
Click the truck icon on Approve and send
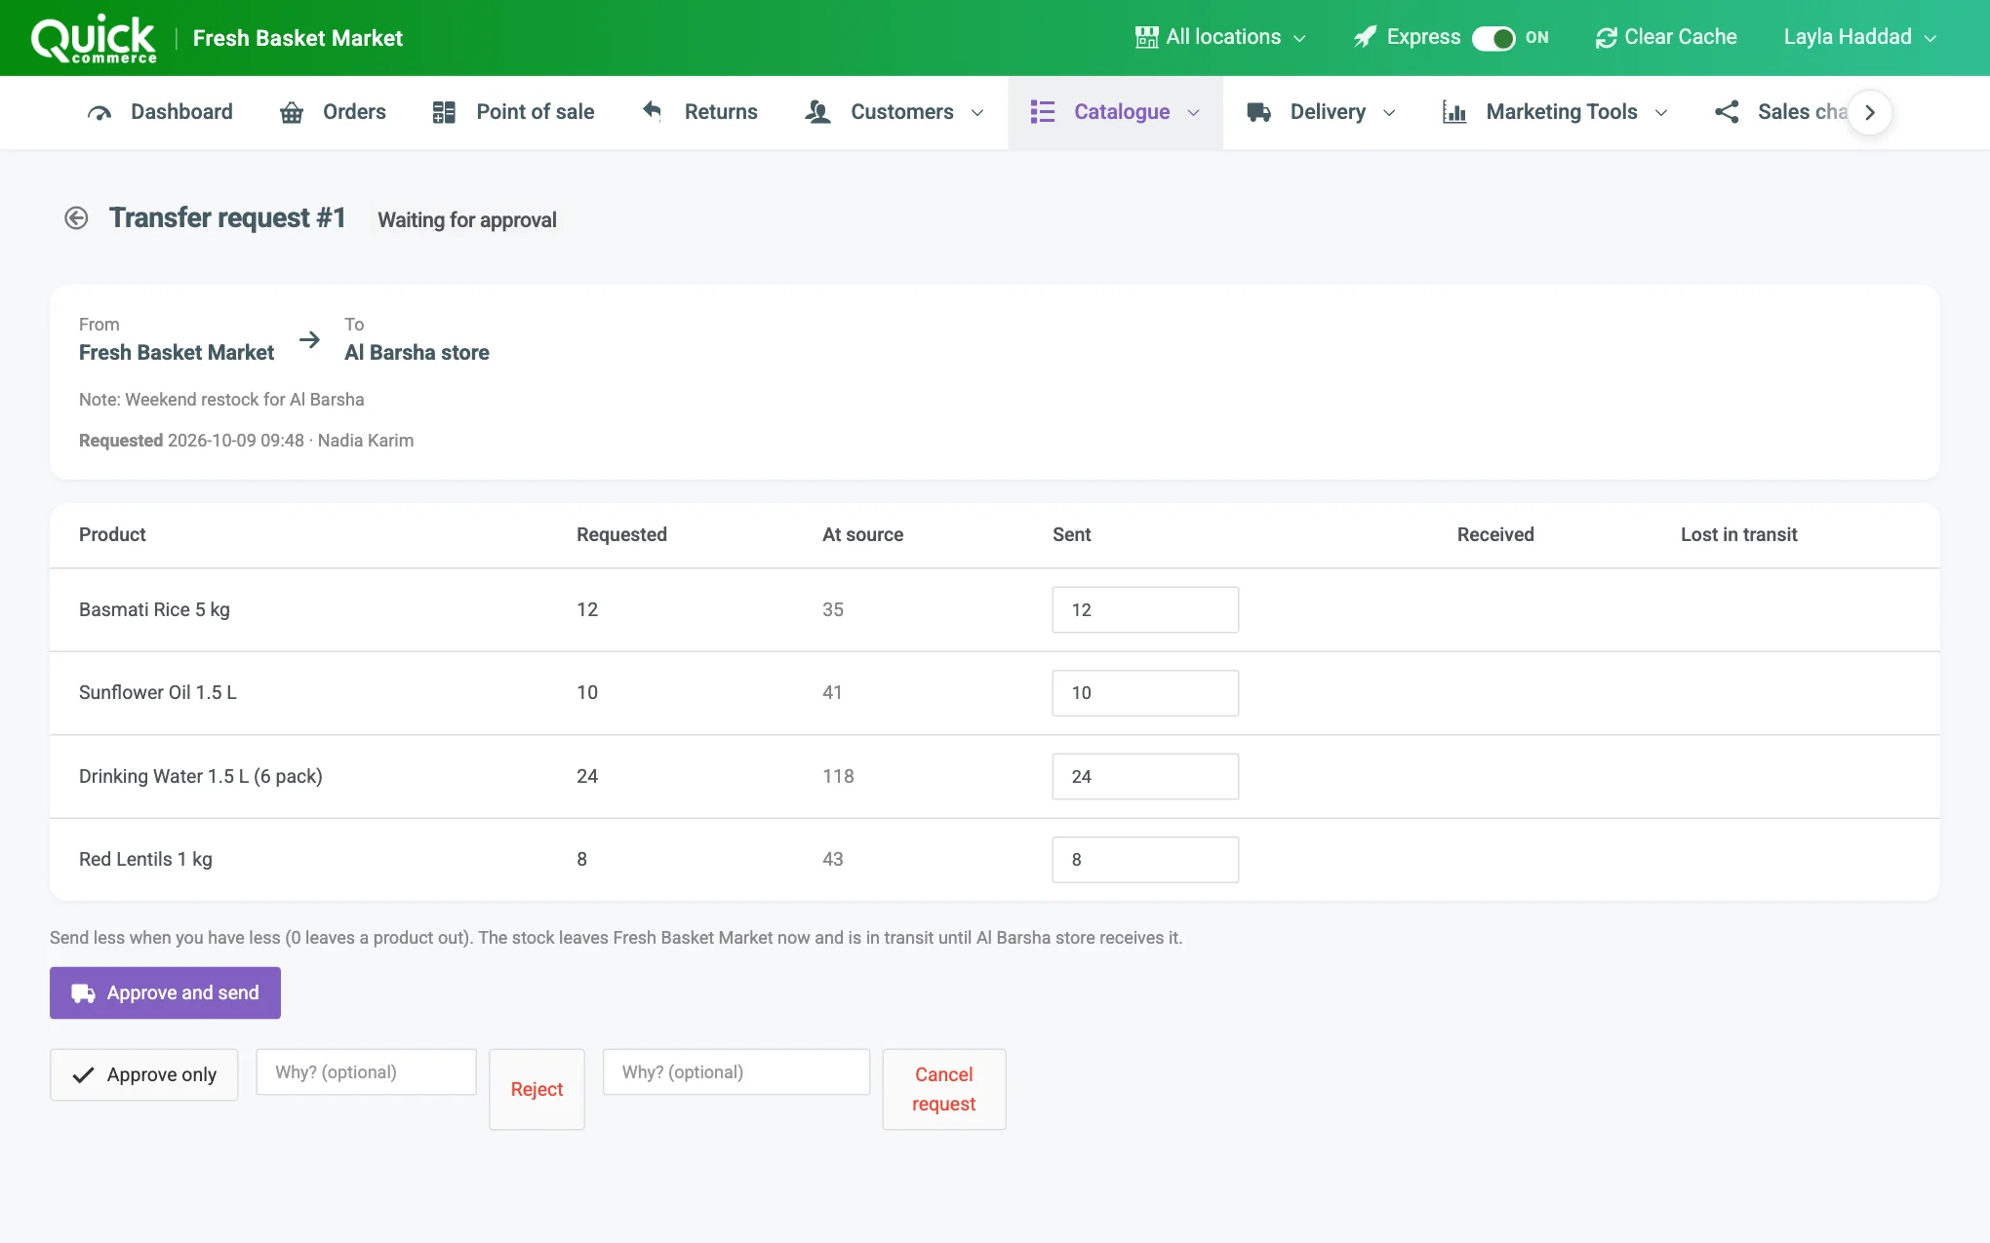click(x=84, y=993)
